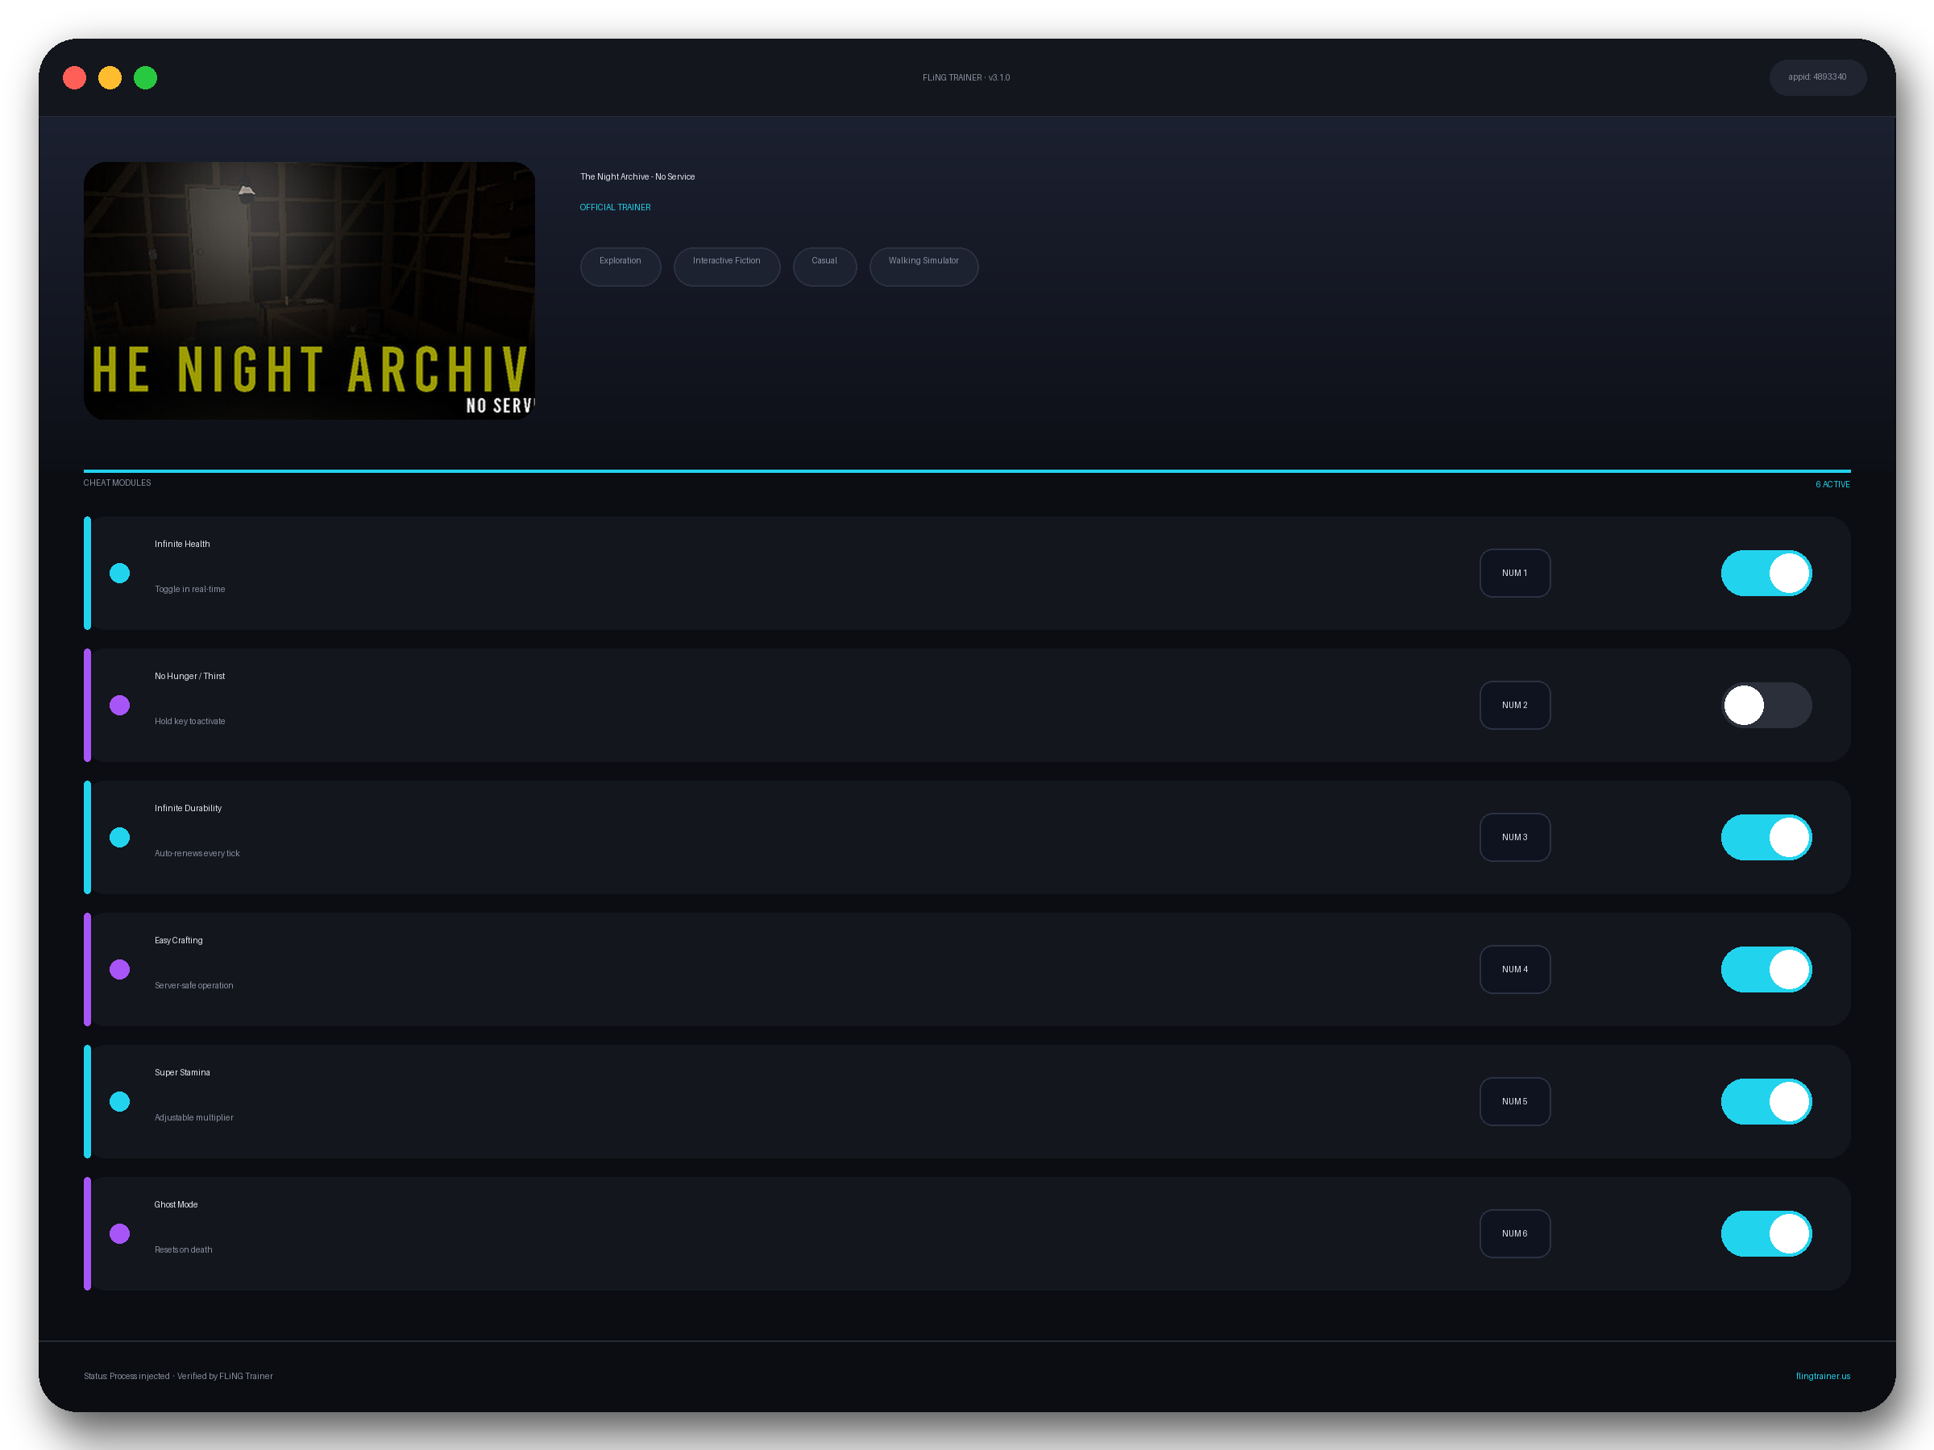Click the cyan dot beside Infinite Durability
The width and height of the screenshot is (1934, 1450).
[120, 837]
